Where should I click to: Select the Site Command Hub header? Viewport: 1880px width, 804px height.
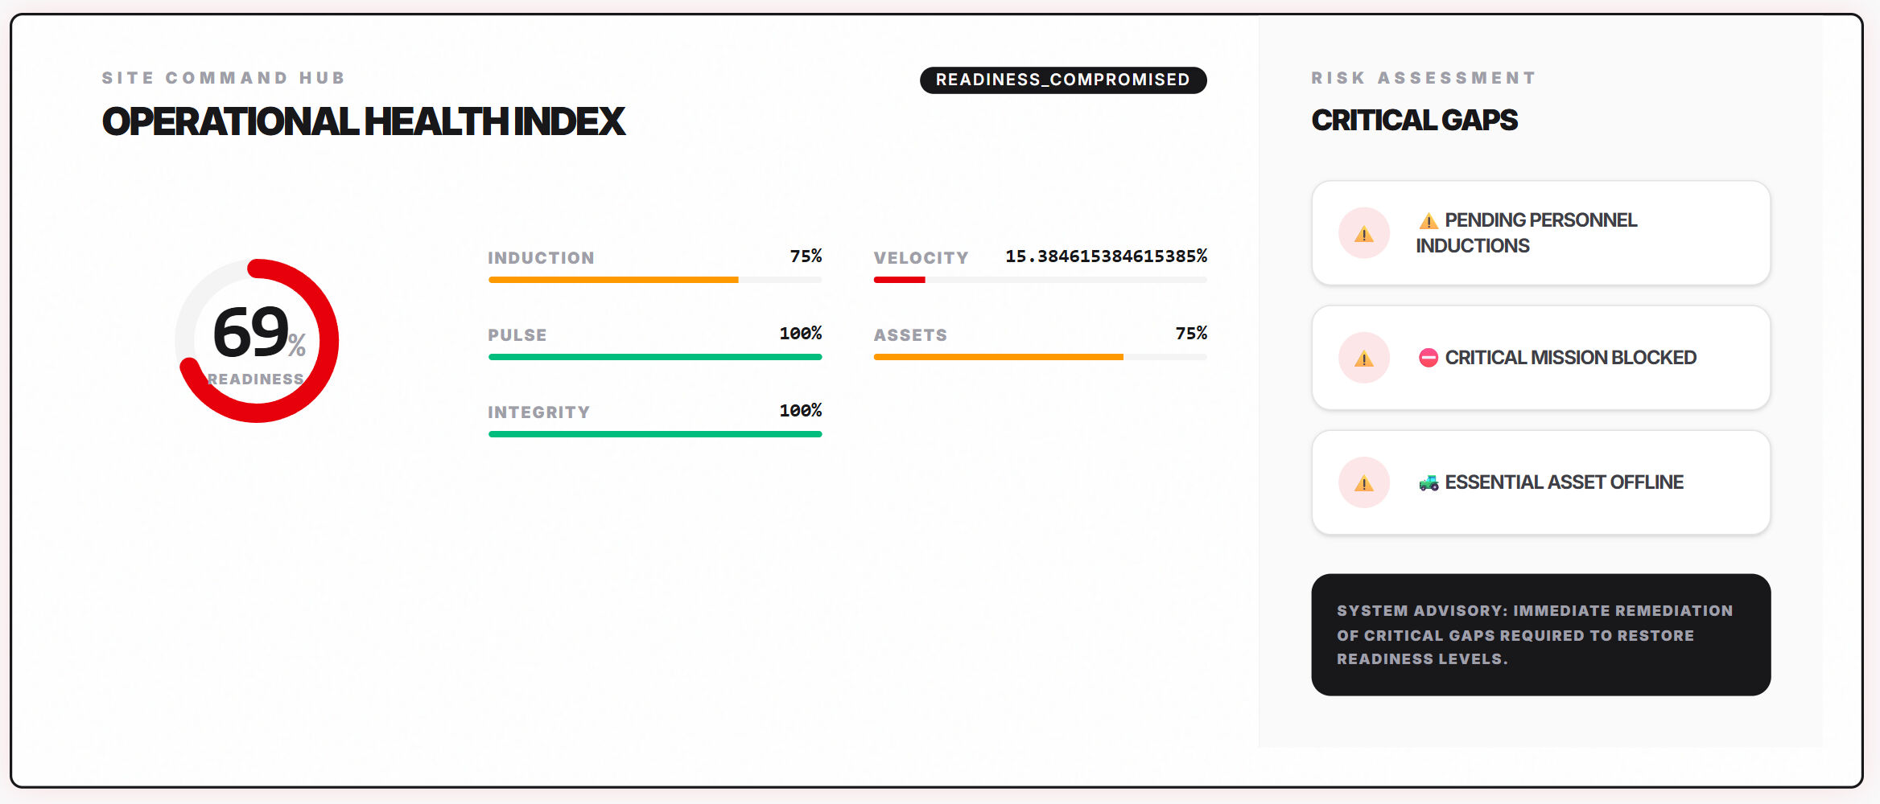click(x=223, y=77)
